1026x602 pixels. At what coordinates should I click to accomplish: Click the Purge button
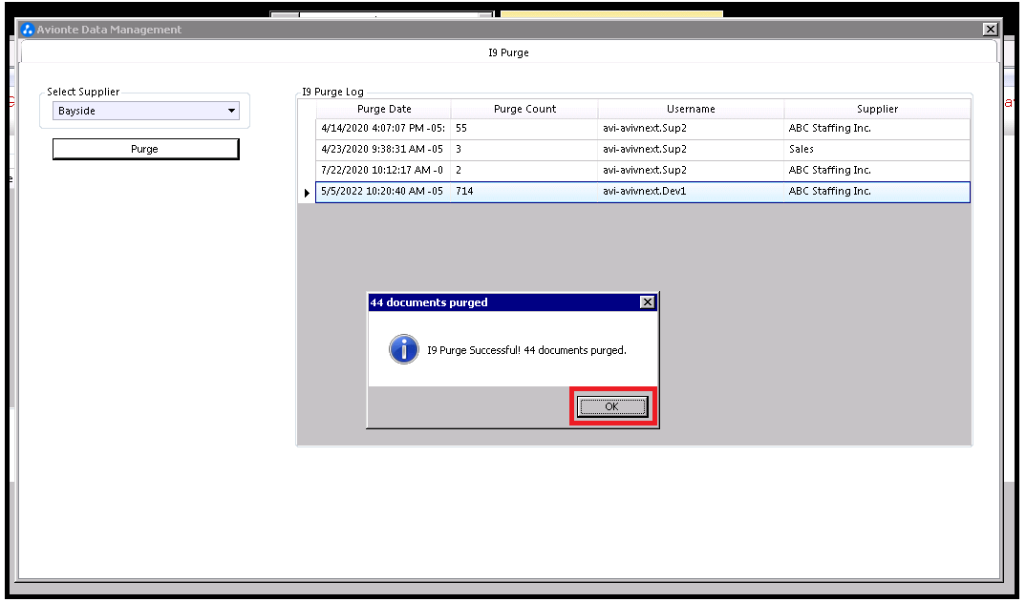tap(145, 149)
